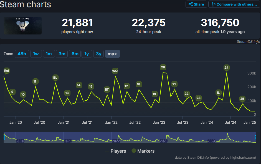Screen dimensions: 261x164
Task: Click the IL chart marker
Action: pyautogui.click(x=218, y=93)
